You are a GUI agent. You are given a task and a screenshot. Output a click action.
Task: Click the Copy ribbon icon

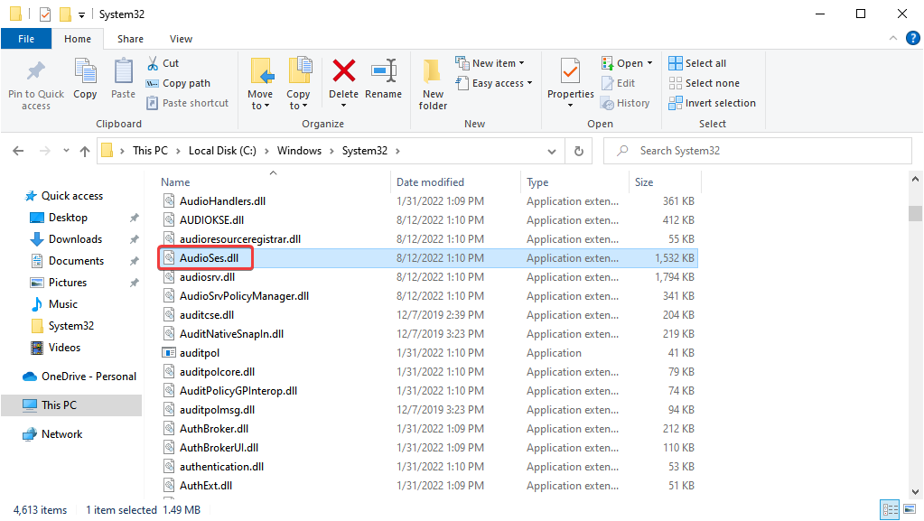point(86,79)
